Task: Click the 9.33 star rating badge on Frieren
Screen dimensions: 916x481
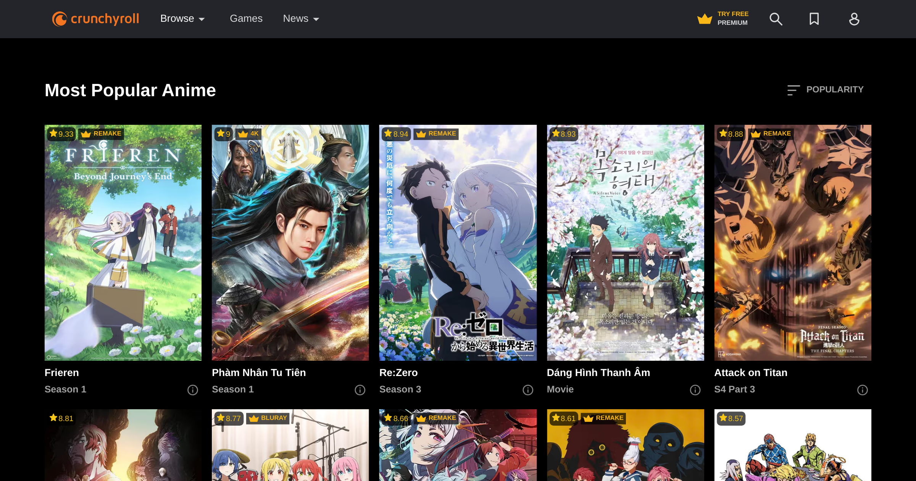Action: pyautogui.click(x=61, y=134)
